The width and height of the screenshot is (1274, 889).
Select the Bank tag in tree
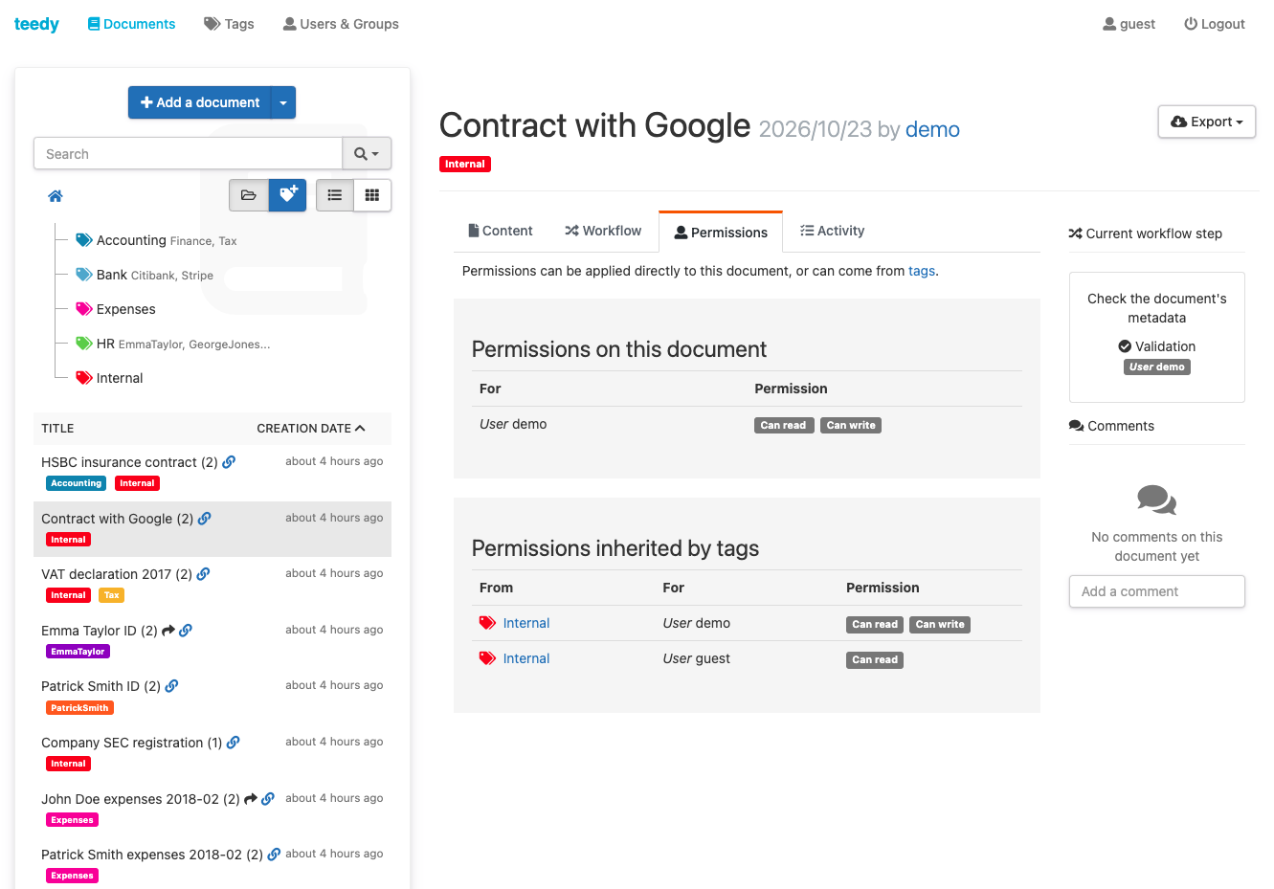[x=111, y=275]
